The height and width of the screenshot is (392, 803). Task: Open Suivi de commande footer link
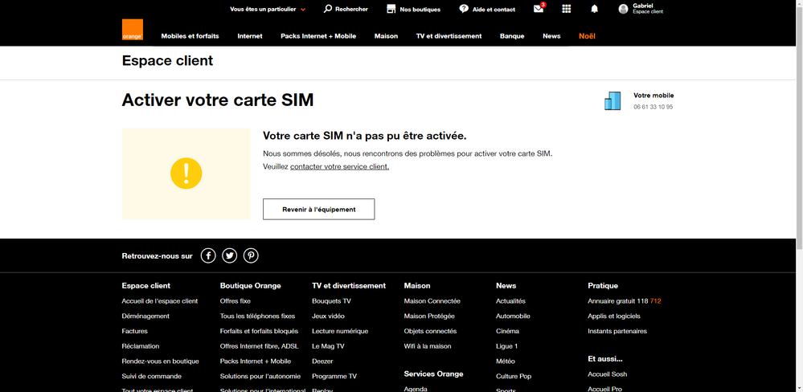[152, 376]
